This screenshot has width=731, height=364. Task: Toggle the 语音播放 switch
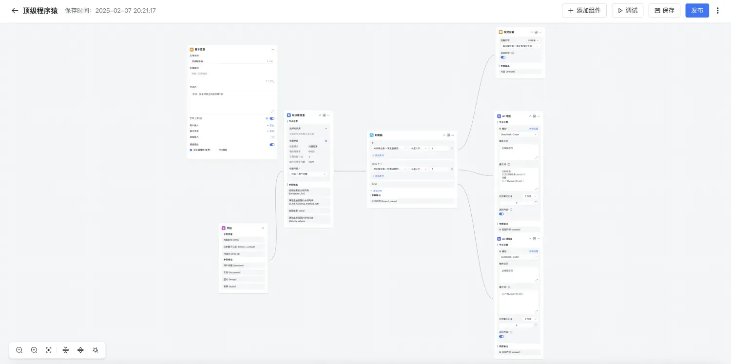(271, 145)
